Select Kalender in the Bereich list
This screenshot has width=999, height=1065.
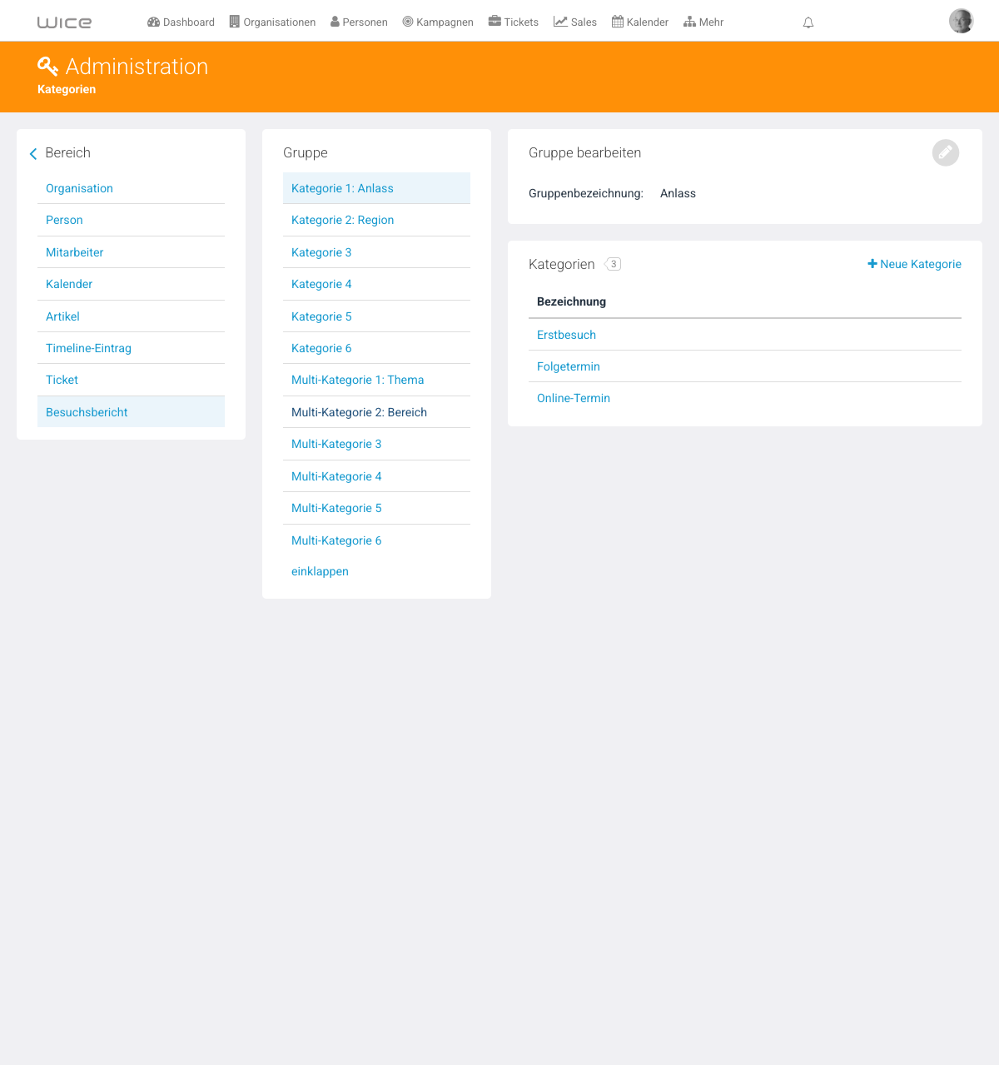(x=131, y=284)
